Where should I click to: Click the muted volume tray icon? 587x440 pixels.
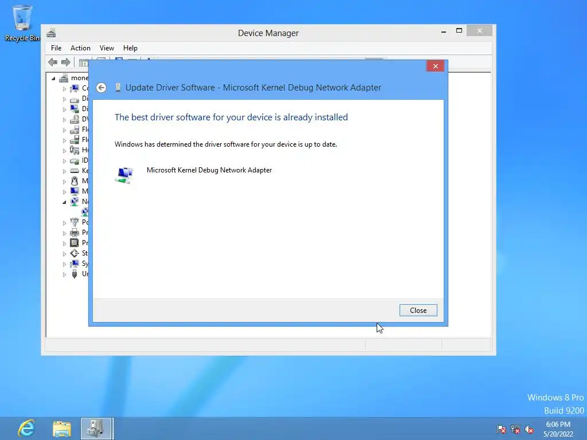click(529, 429)
